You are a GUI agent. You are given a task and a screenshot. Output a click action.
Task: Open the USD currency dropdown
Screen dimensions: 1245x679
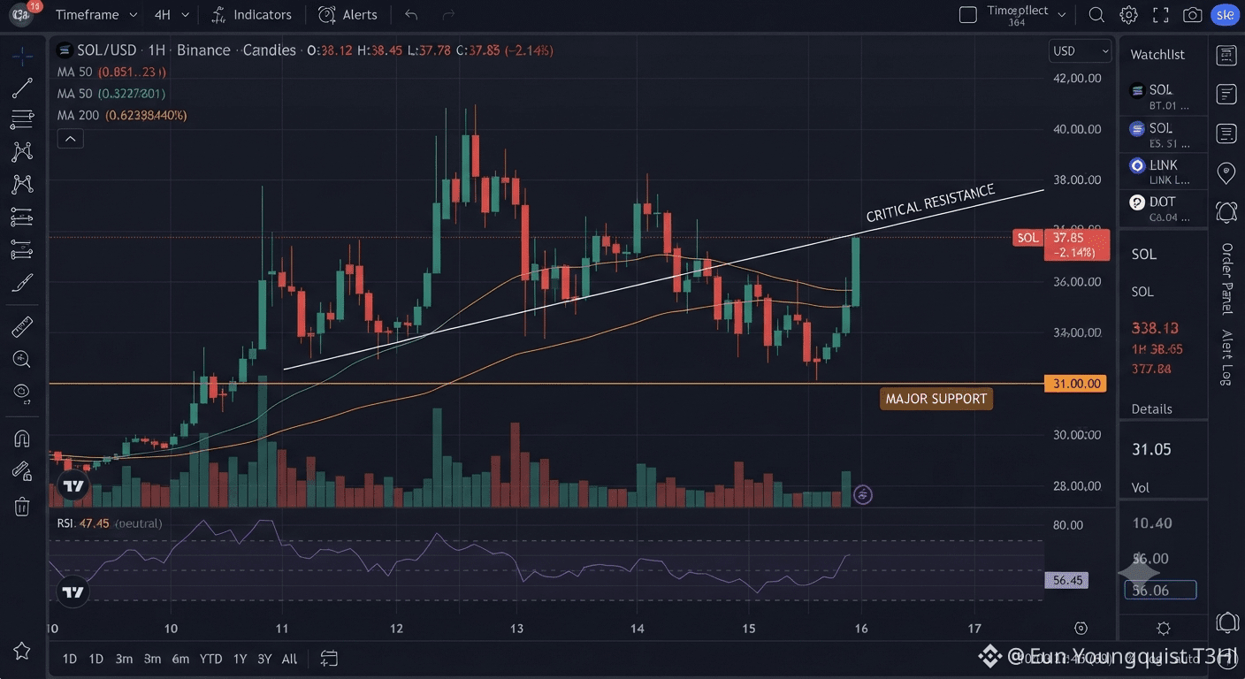click(1080, 51)
